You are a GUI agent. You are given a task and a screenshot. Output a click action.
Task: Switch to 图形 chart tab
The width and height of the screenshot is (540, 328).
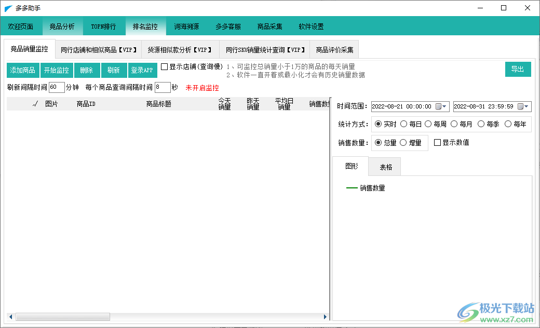pyautogui.click(x=352, y=166)
